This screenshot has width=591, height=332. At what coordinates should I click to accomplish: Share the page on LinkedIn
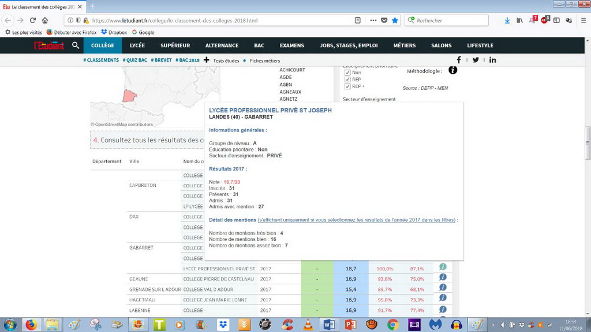point(493,60)
